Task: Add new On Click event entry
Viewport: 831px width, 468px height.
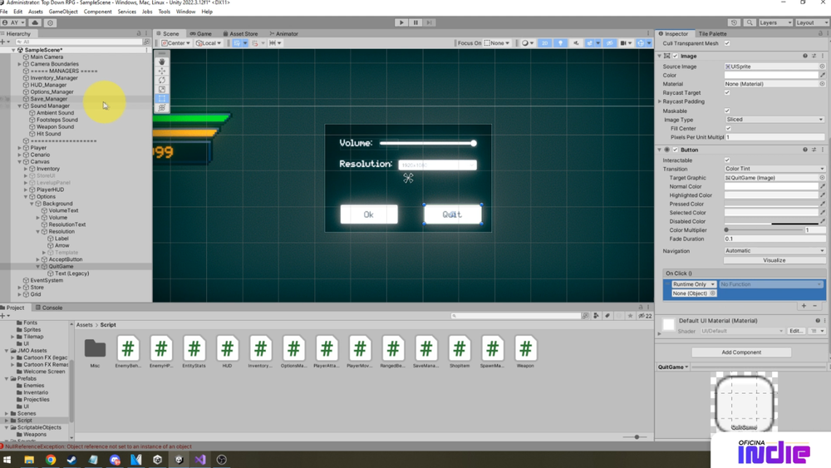Action: (x=804, y=306)
